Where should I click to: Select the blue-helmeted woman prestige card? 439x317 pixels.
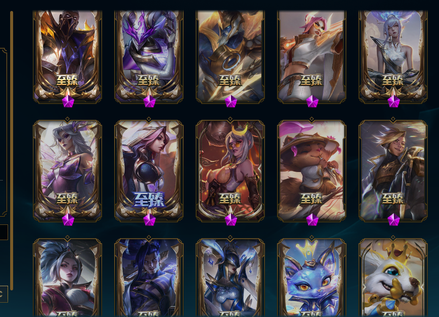[x=230, y=278]
